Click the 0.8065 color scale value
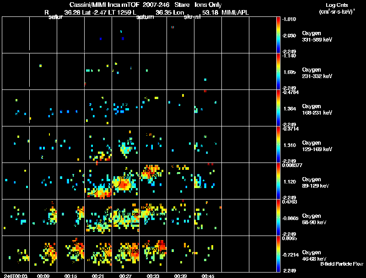The width and height of the screenshot is (366, 278). pos(290,238)
